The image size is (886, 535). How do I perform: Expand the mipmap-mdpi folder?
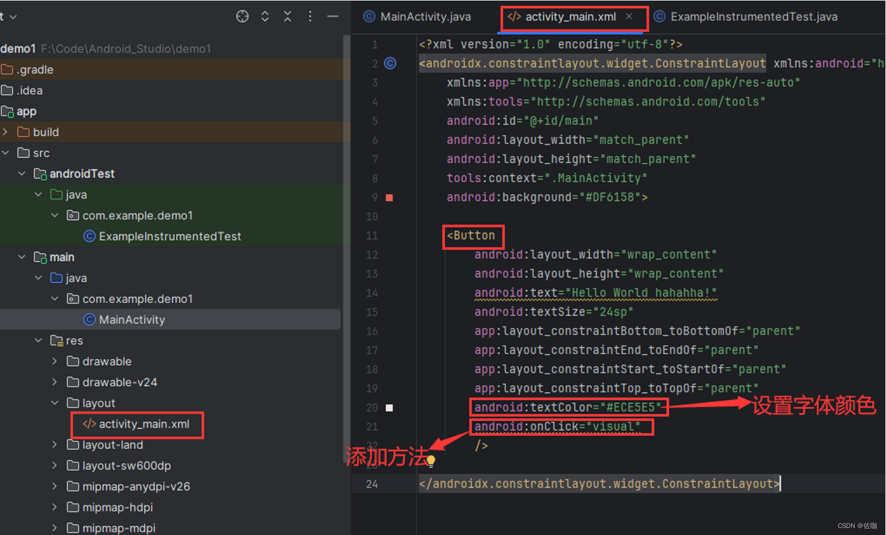(54, 528)
